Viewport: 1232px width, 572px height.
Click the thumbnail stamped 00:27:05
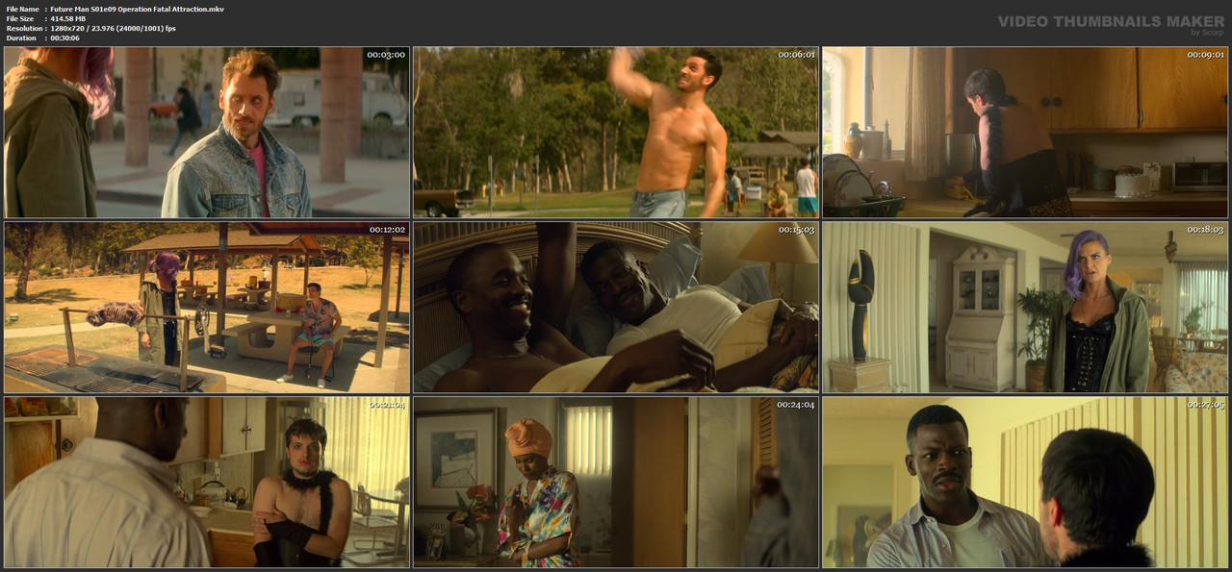click(1025, 482)
